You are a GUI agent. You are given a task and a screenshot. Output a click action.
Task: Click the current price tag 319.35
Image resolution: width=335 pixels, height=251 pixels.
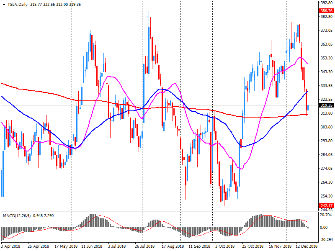click(x=327, y=105)
